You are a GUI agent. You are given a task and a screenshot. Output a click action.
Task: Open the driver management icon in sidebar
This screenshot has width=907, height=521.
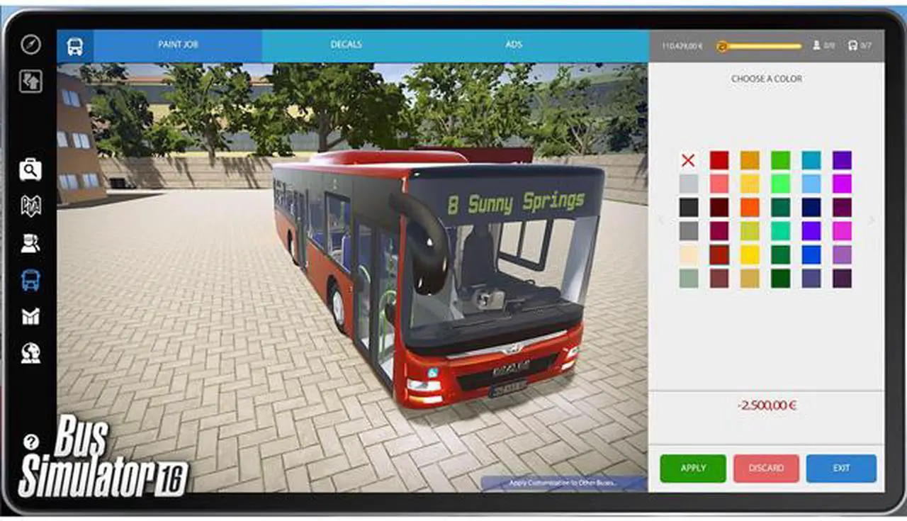click(x=30, y=243)
